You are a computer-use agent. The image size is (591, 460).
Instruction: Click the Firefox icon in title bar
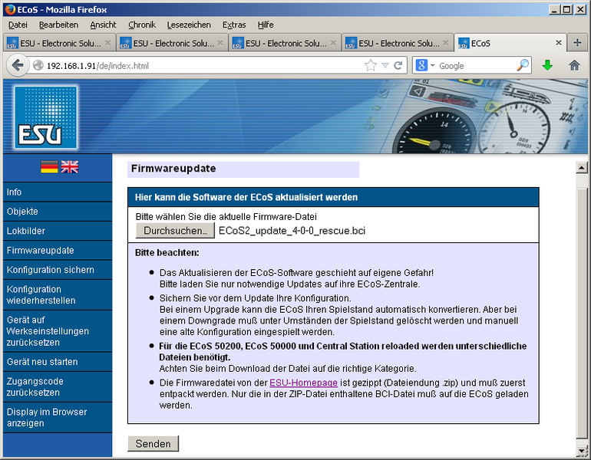[x=10, y=9]
